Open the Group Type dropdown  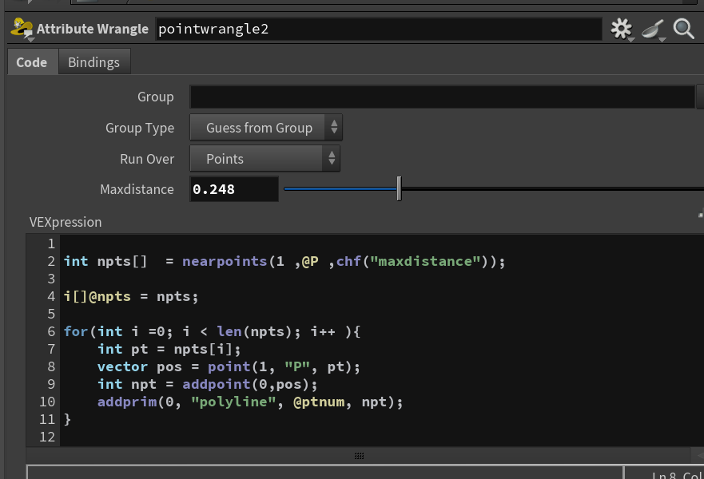tap(266, 128)
